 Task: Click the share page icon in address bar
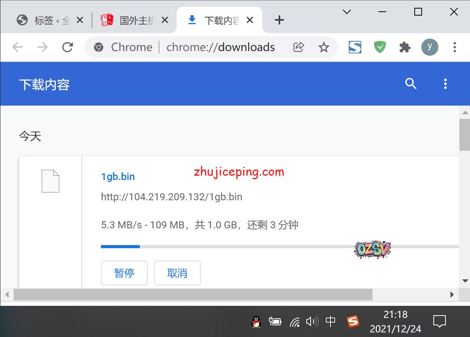click(299, 48)
